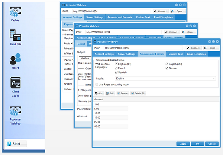Viewport: 223px width, 155px height.
Task: Toggle the English (US) language checkbox
Action: pyautogui.click(x=167, y=64)
